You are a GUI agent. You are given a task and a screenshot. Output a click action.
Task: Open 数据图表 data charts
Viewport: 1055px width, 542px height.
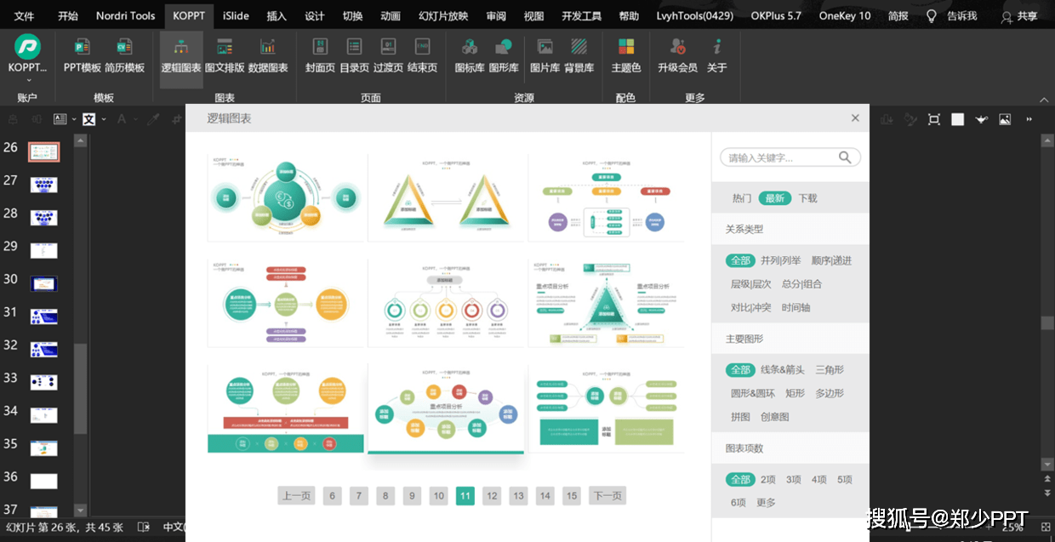[268, 54]
